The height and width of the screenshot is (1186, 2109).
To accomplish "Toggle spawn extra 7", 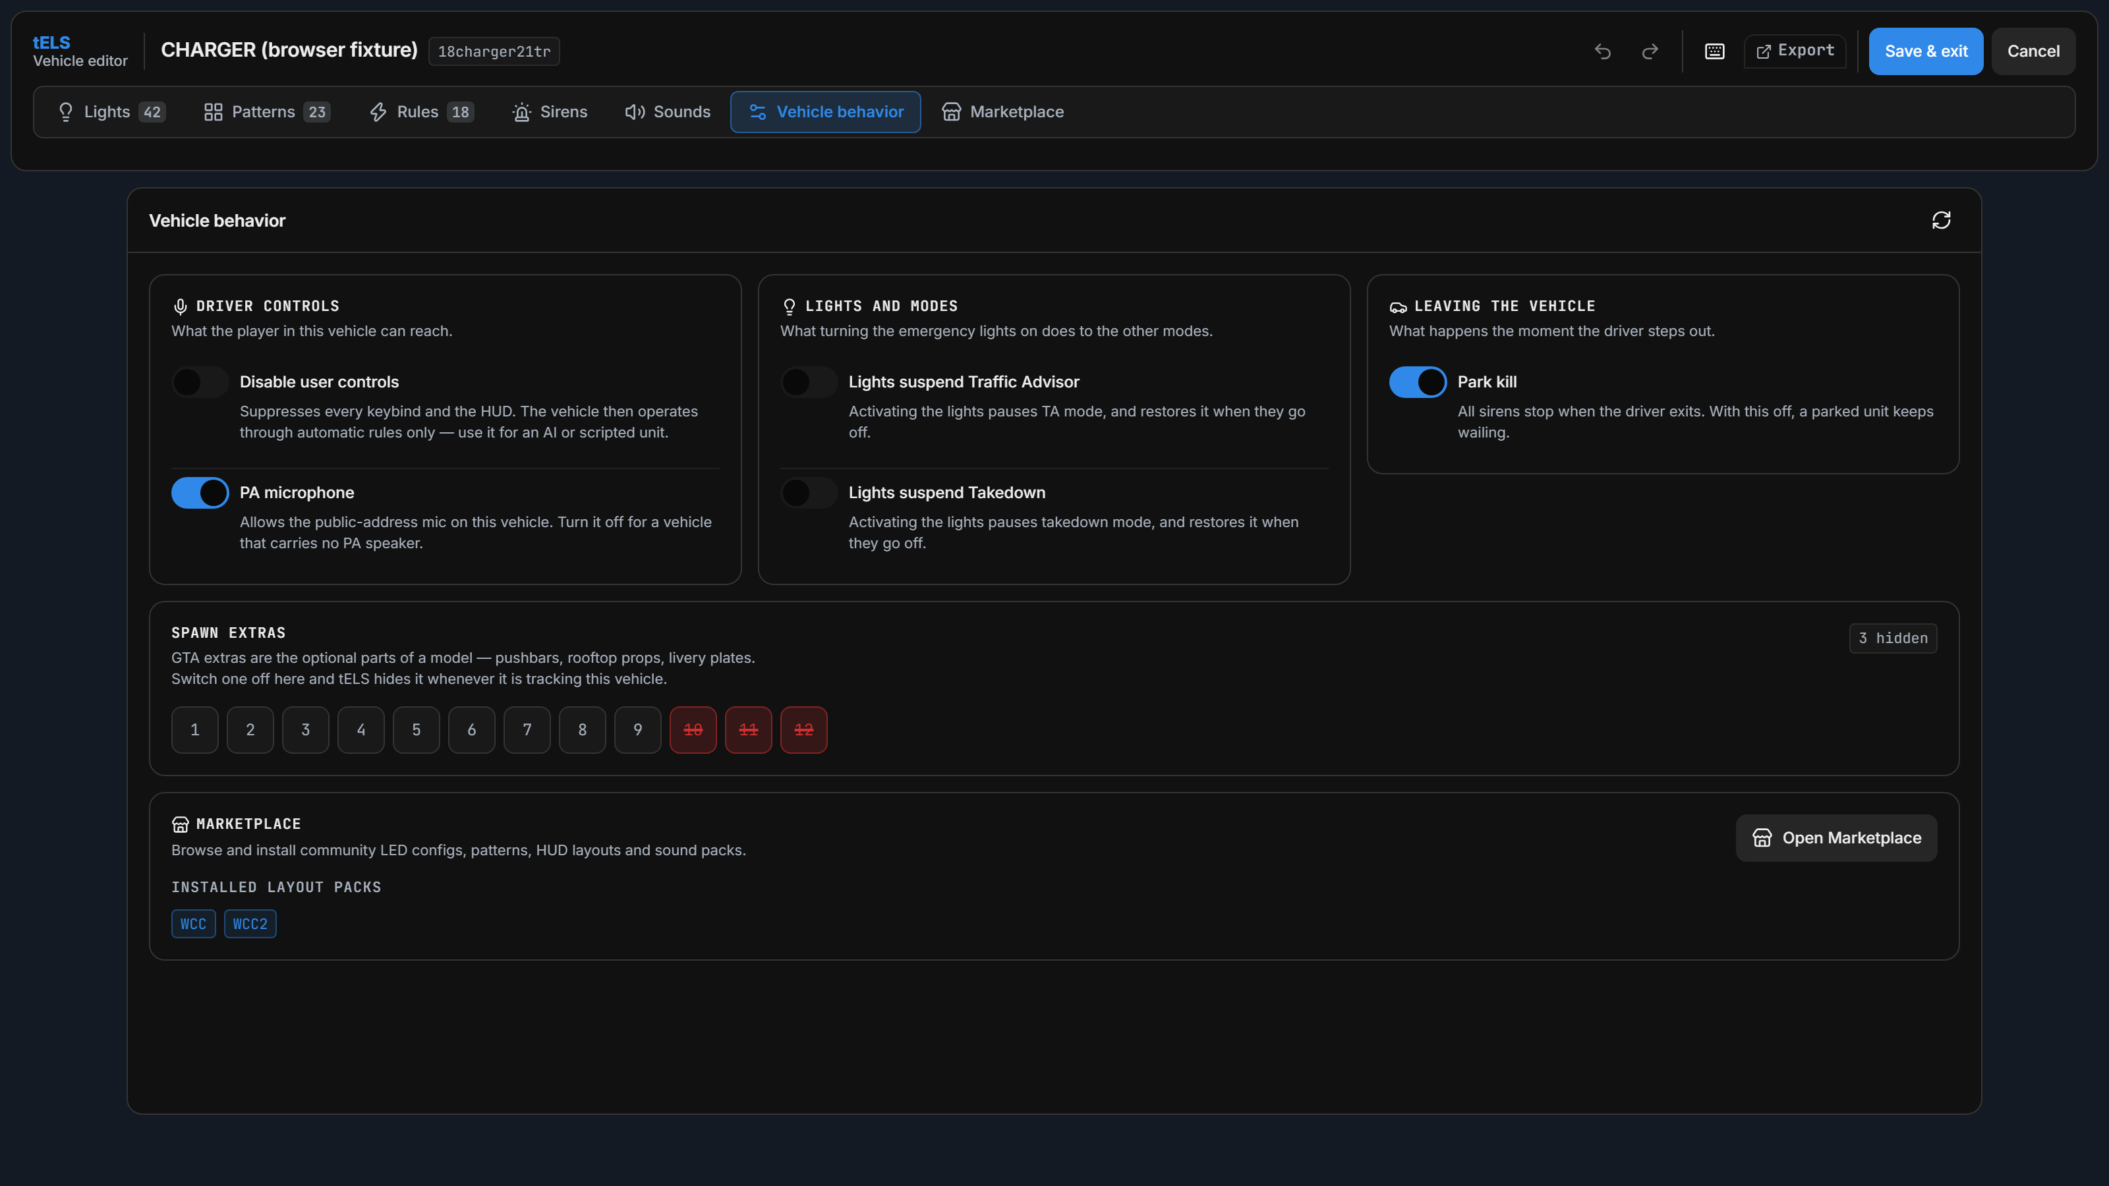I will 527,729.
